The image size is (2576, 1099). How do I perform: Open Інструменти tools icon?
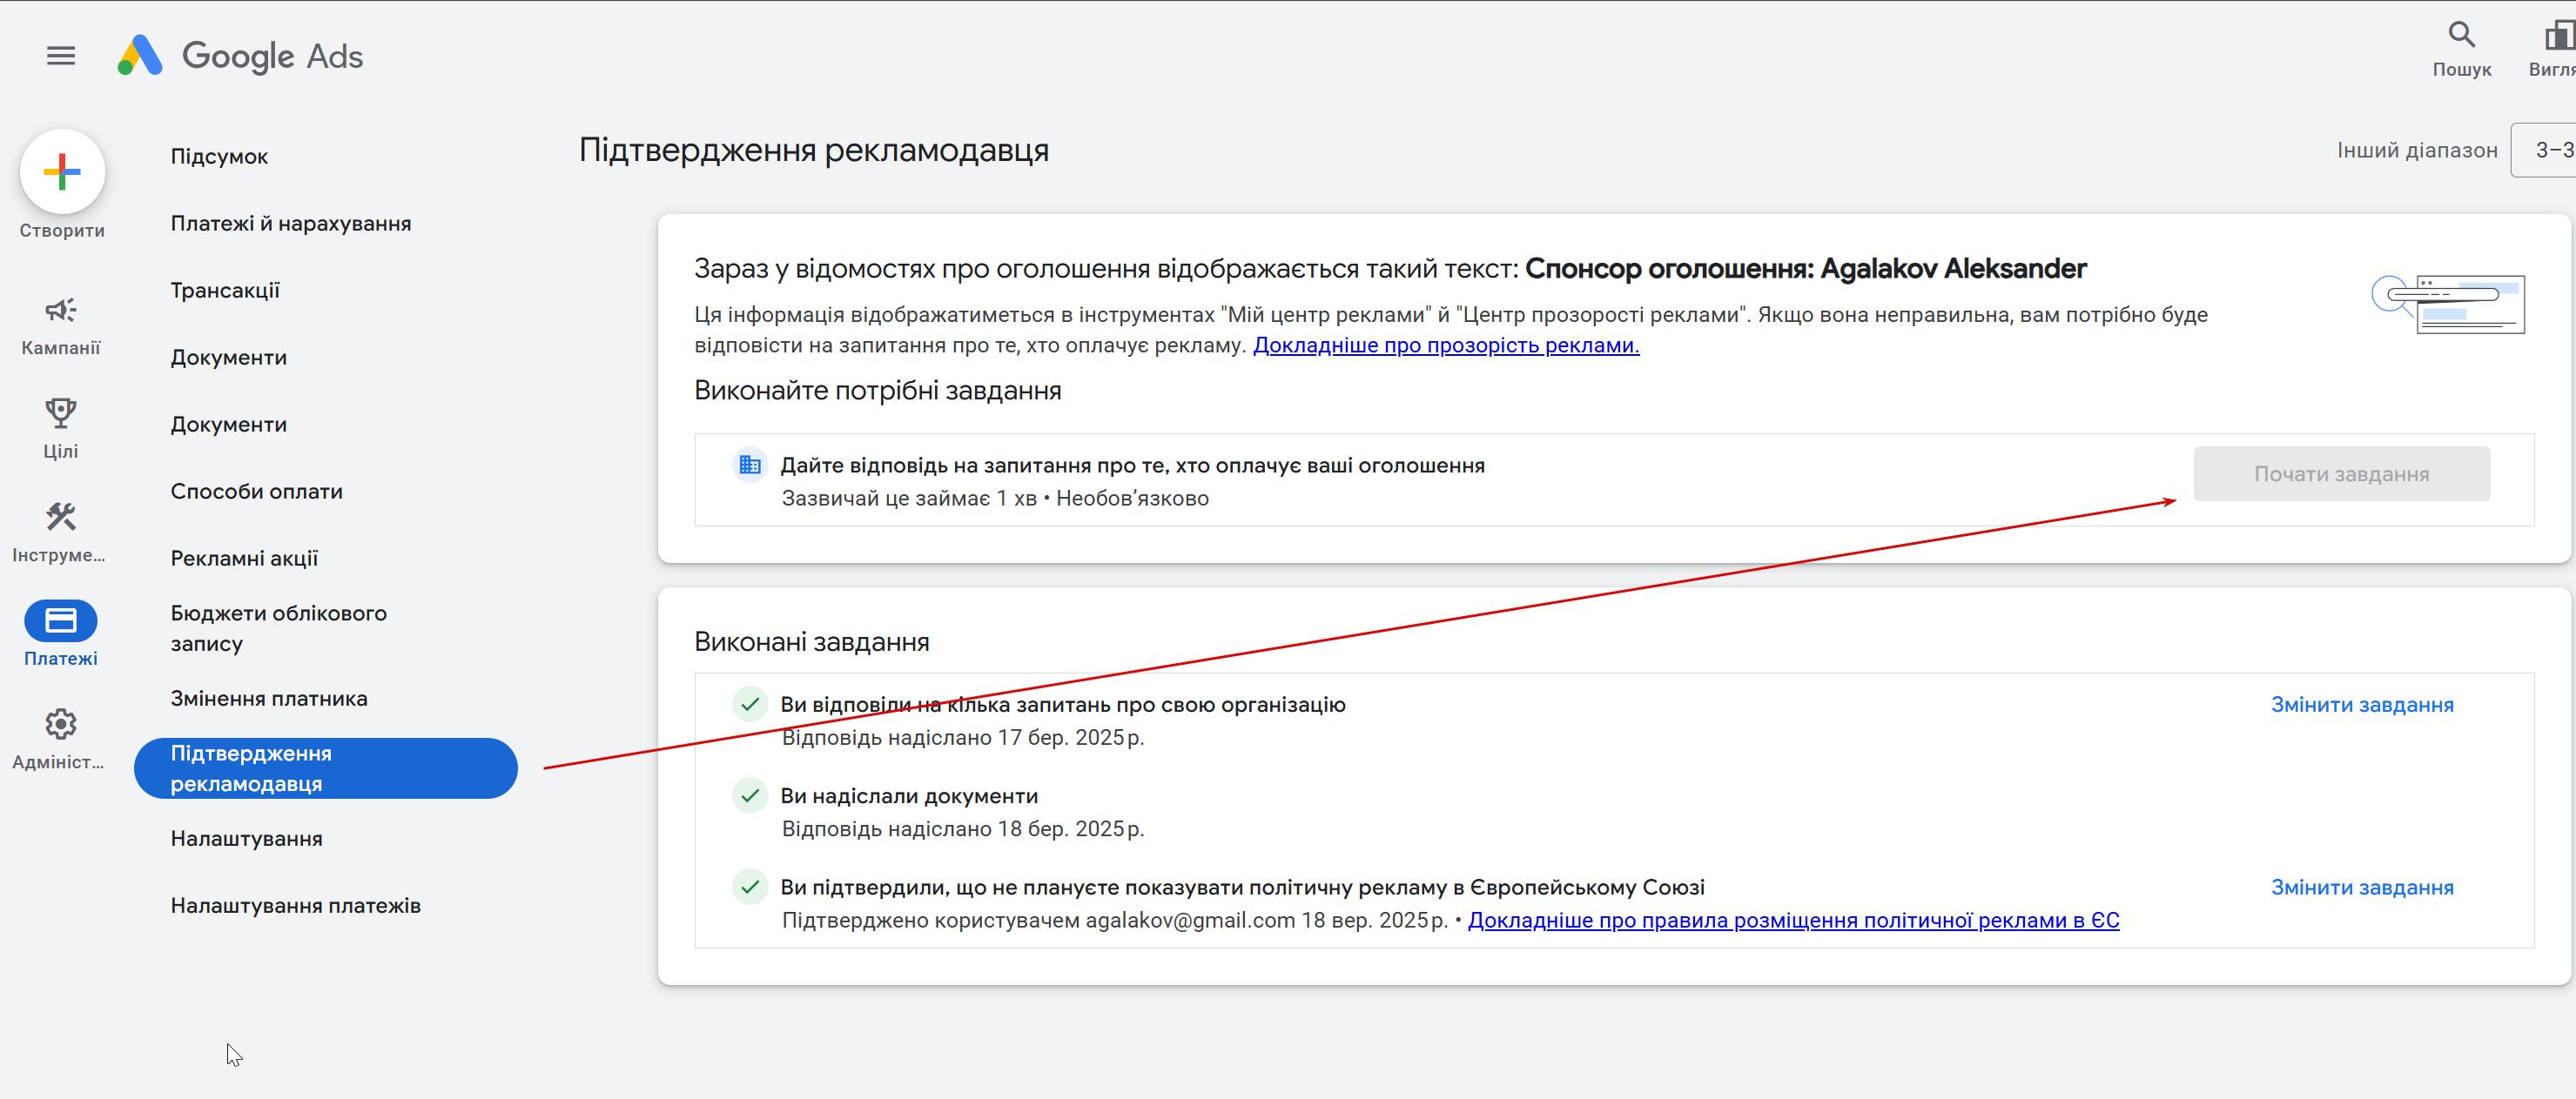[x=61, y=518]
